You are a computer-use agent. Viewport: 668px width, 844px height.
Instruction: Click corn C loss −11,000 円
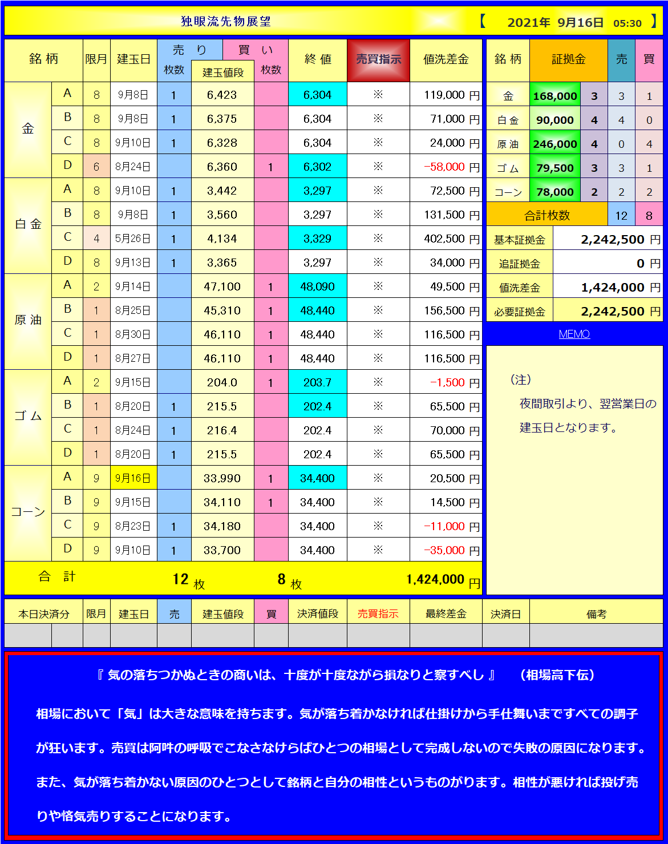446,526
